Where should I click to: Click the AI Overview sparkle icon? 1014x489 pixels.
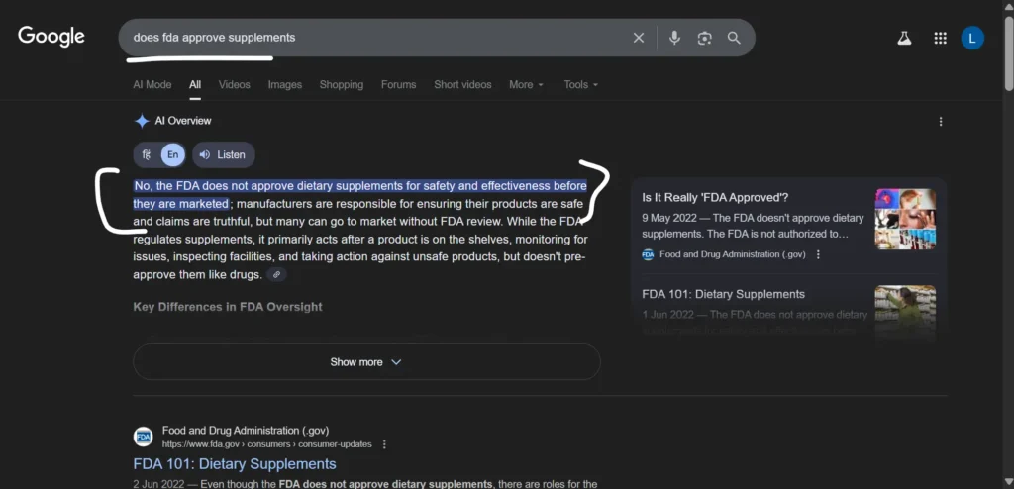142,121
